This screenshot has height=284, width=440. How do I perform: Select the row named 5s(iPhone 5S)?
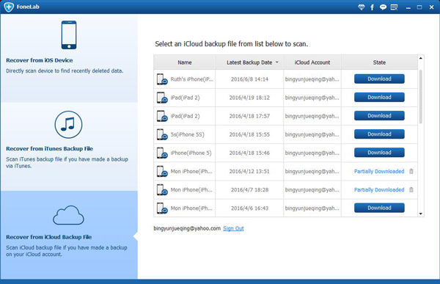tap(286, 134)
